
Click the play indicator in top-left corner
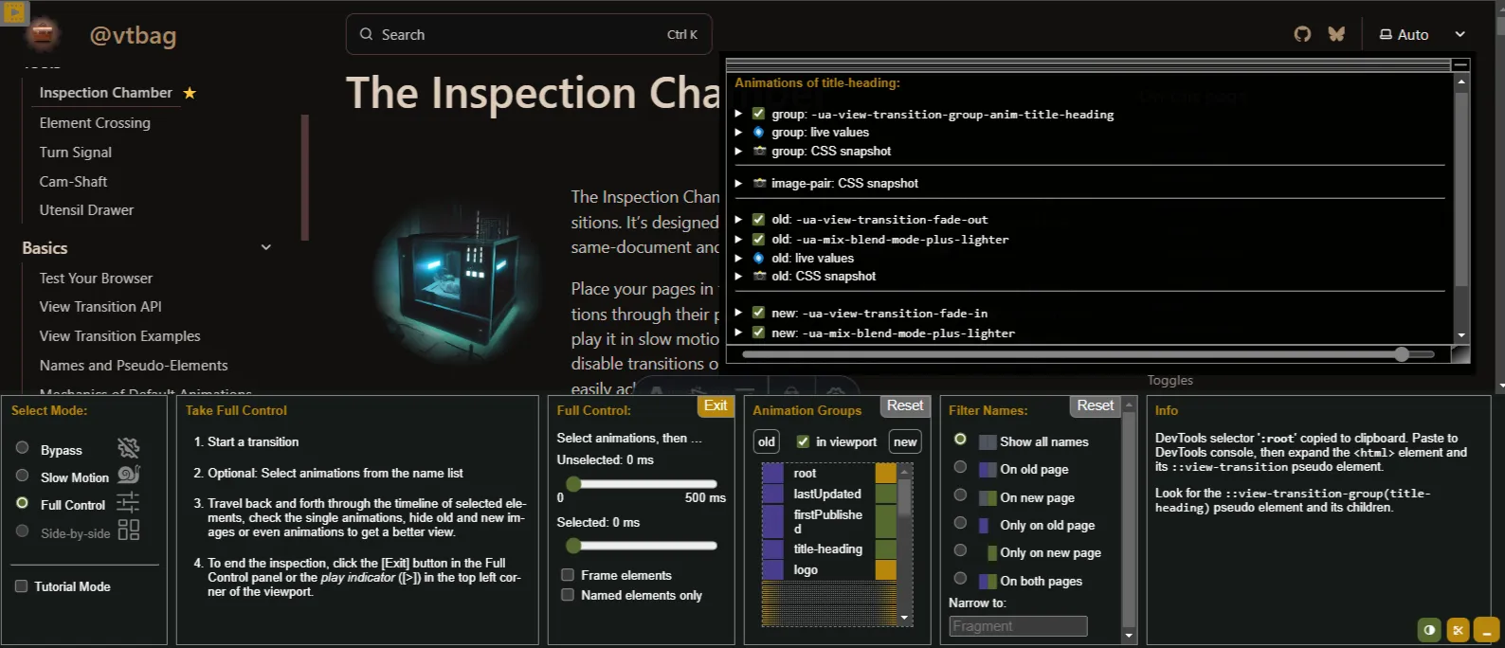click(14, 12)
